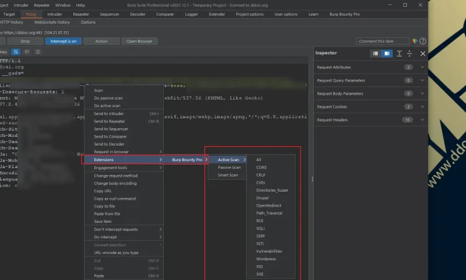Image resolution: width=466 pixels, height=280 pixels.
Task: Choose Paste from file in context menu
Action: pos(124,214)
